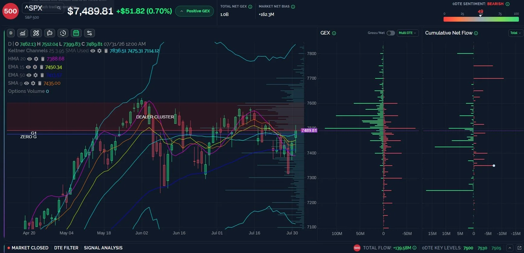The width and height of the screenshot is (524, 253).
Task: Click the search magnifier in symbol box
Action: coord(59,8)
